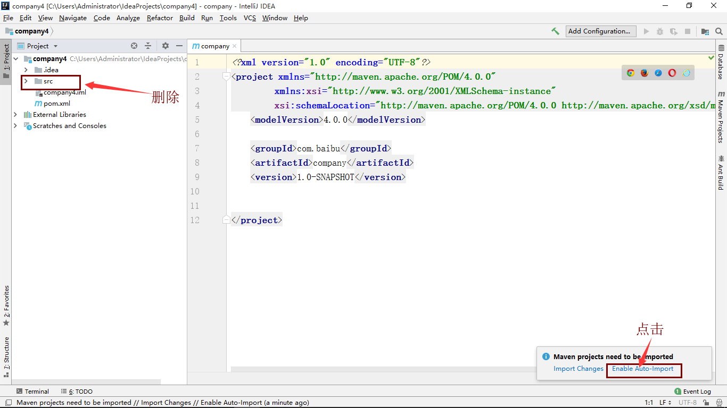Click the disabled Run play icon
The width and height of the screenshot is (727, 408).
tap(646, 31)
